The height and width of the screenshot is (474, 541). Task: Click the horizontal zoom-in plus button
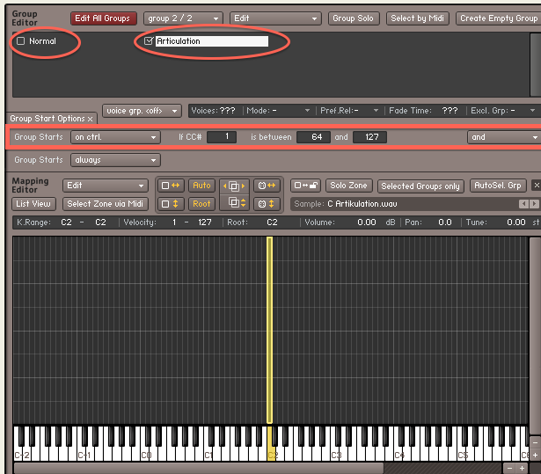[x=523, y=468]
